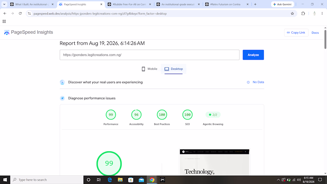Open File Explorer from the taskbar
Viewport: 327px width, 184px height.
click(120, 180)
